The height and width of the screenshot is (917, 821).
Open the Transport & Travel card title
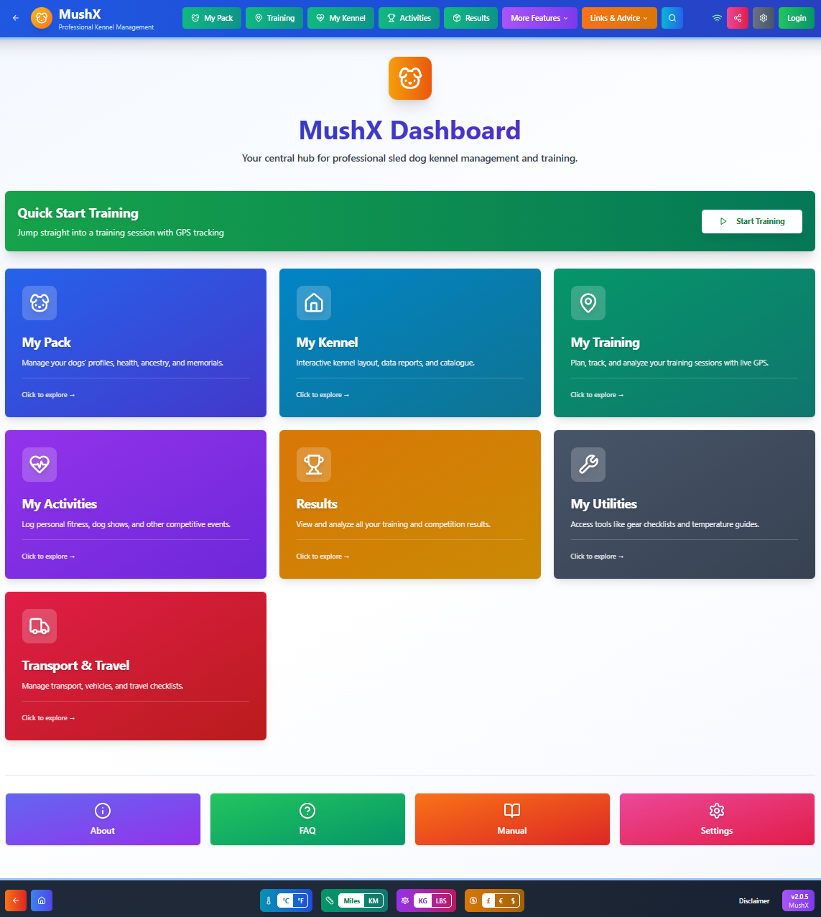pyautogui.click(x=75, y=666)
